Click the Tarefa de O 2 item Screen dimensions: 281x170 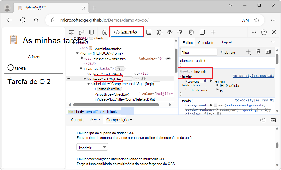29,81
